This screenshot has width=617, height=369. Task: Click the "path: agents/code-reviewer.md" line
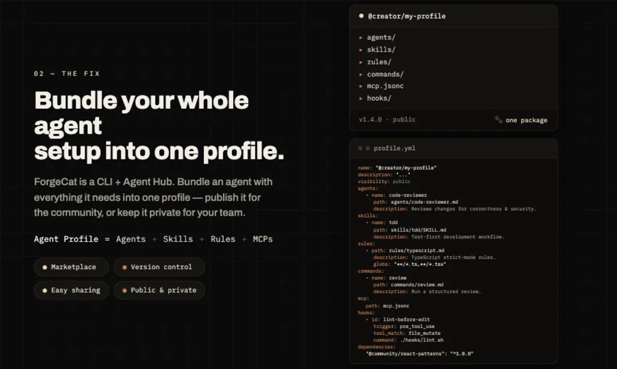click(x=415, y=202)
